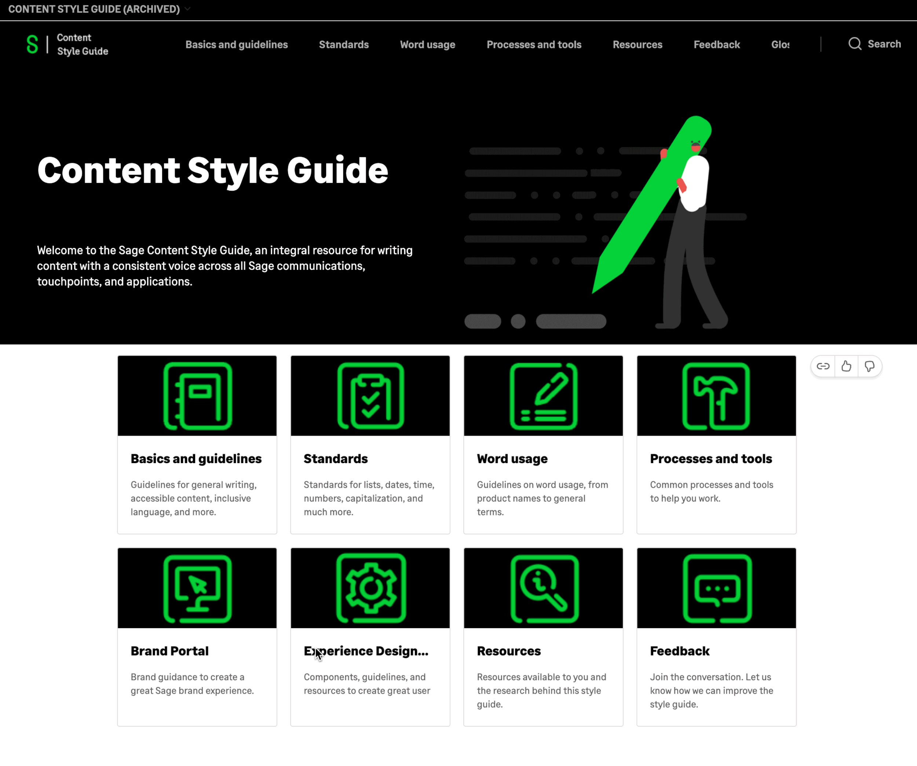Click the gear Experience Design icon
Screen dimensions: 917x766
(370, 588)
